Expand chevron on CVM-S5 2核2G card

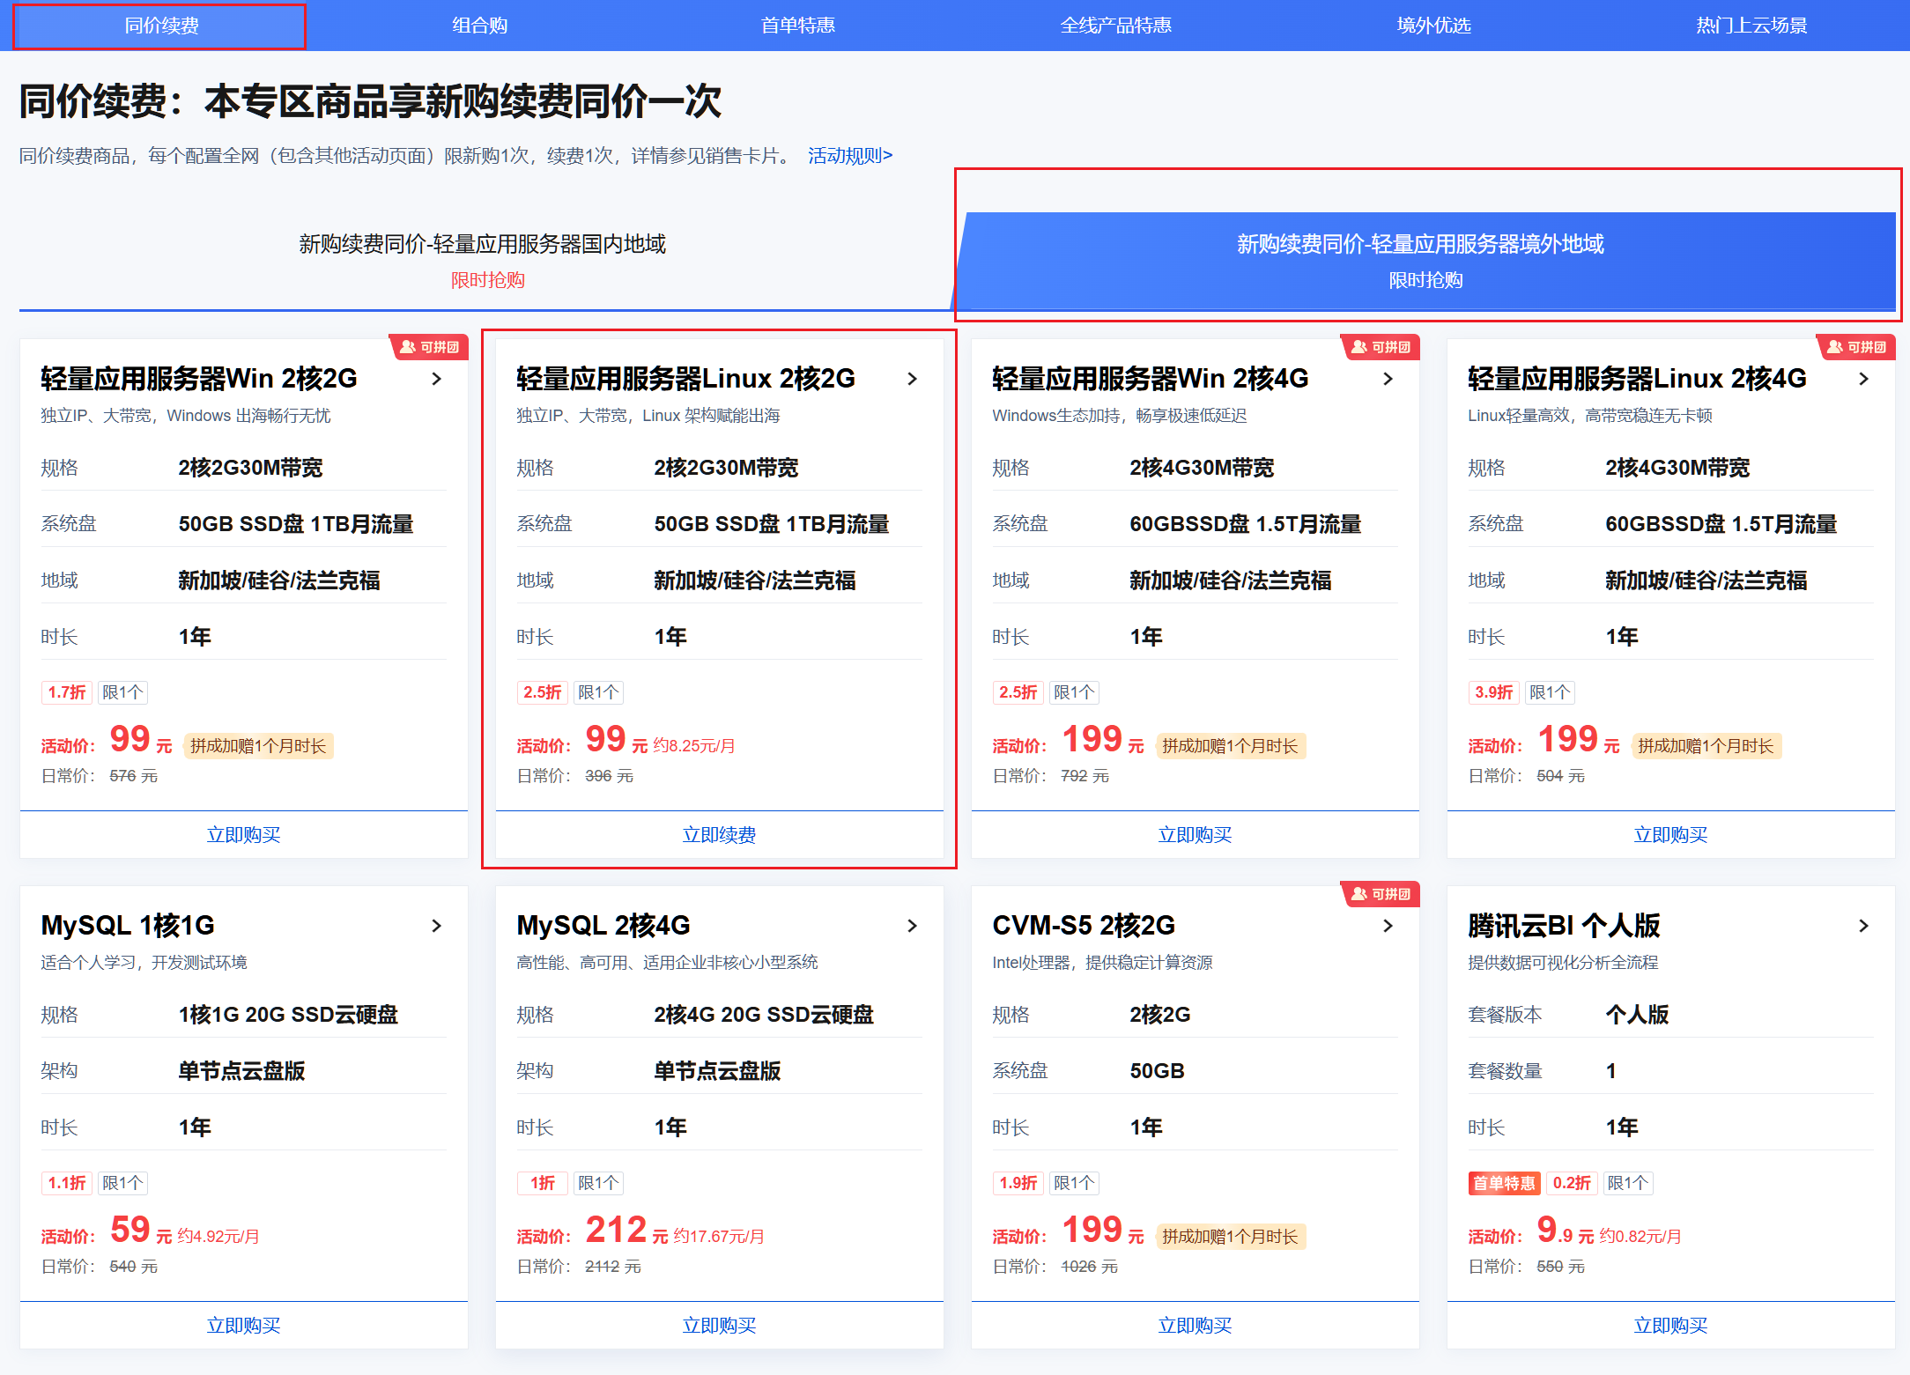pyautogui.click(x=1388, y=926)
